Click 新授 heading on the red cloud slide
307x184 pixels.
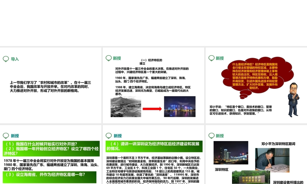pos(220,58)
